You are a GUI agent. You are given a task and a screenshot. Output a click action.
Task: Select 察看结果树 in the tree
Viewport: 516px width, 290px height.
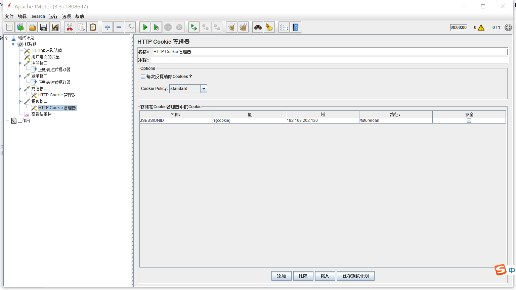tap(41, 114)
